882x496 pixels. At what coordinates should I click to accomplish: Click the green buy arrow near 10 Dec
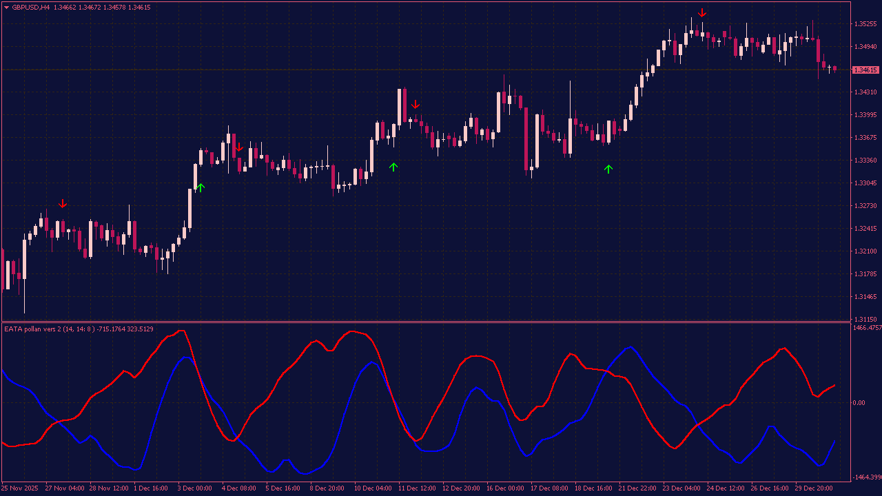(393, 166)
